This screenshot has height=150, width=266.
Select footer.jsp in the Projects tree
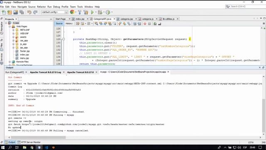coord(25,51)
